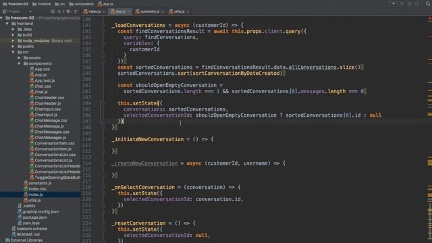Select ConversationsList.css file icon
Screen dimensions: 432x243
coord(32,155)
